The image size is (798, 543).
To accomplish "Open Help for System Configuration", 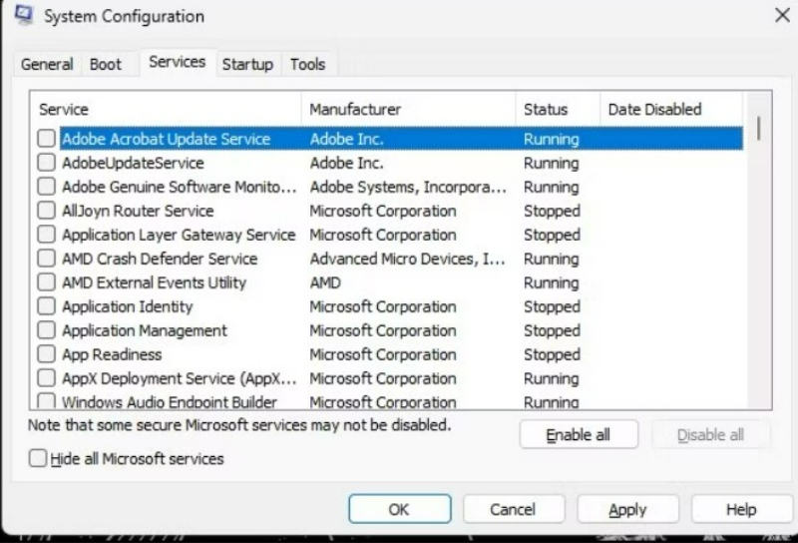I will click(741, 509).
